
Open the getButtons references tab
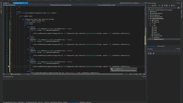pos(85,102)
